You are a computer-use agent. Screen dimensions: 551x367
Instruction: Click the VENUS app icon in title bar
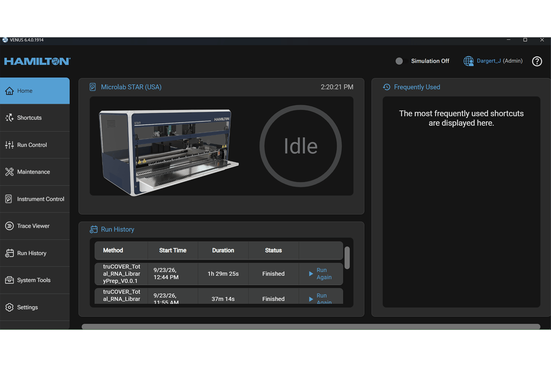pos(5,40)
